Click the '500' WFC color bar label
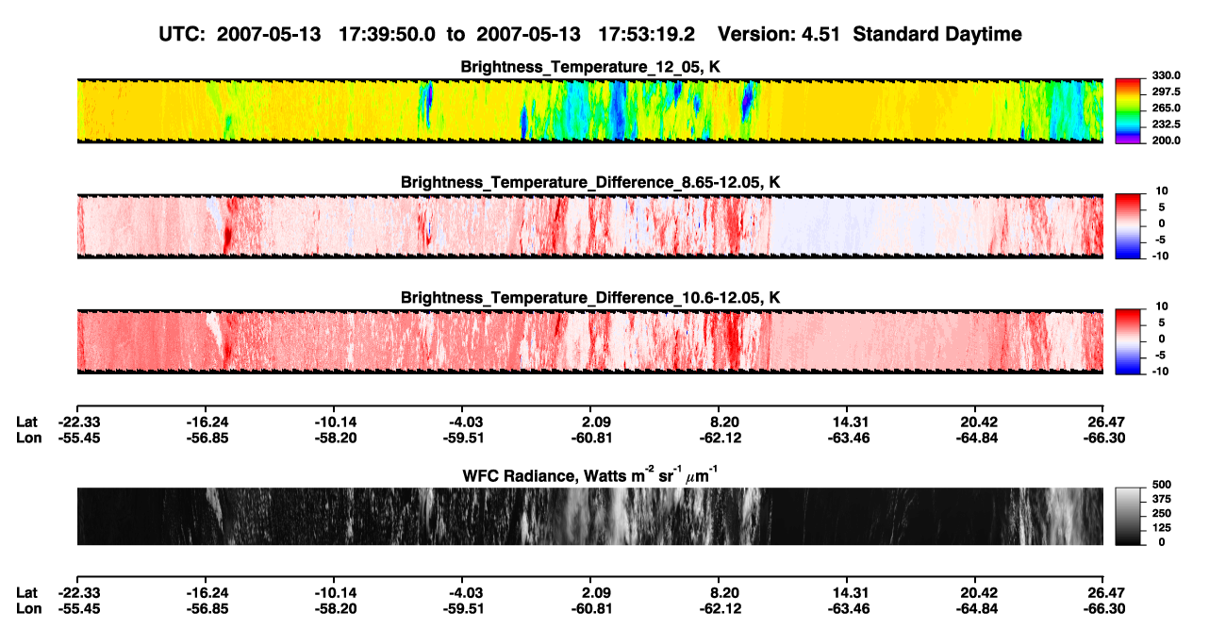The width and height of the screenshot is (1226, 629). pos(1161,487)
